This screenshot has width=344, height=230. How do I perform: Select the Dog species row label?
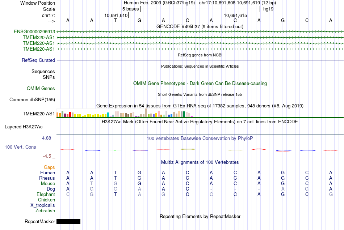pyautogui.click(x=51, y=189)
